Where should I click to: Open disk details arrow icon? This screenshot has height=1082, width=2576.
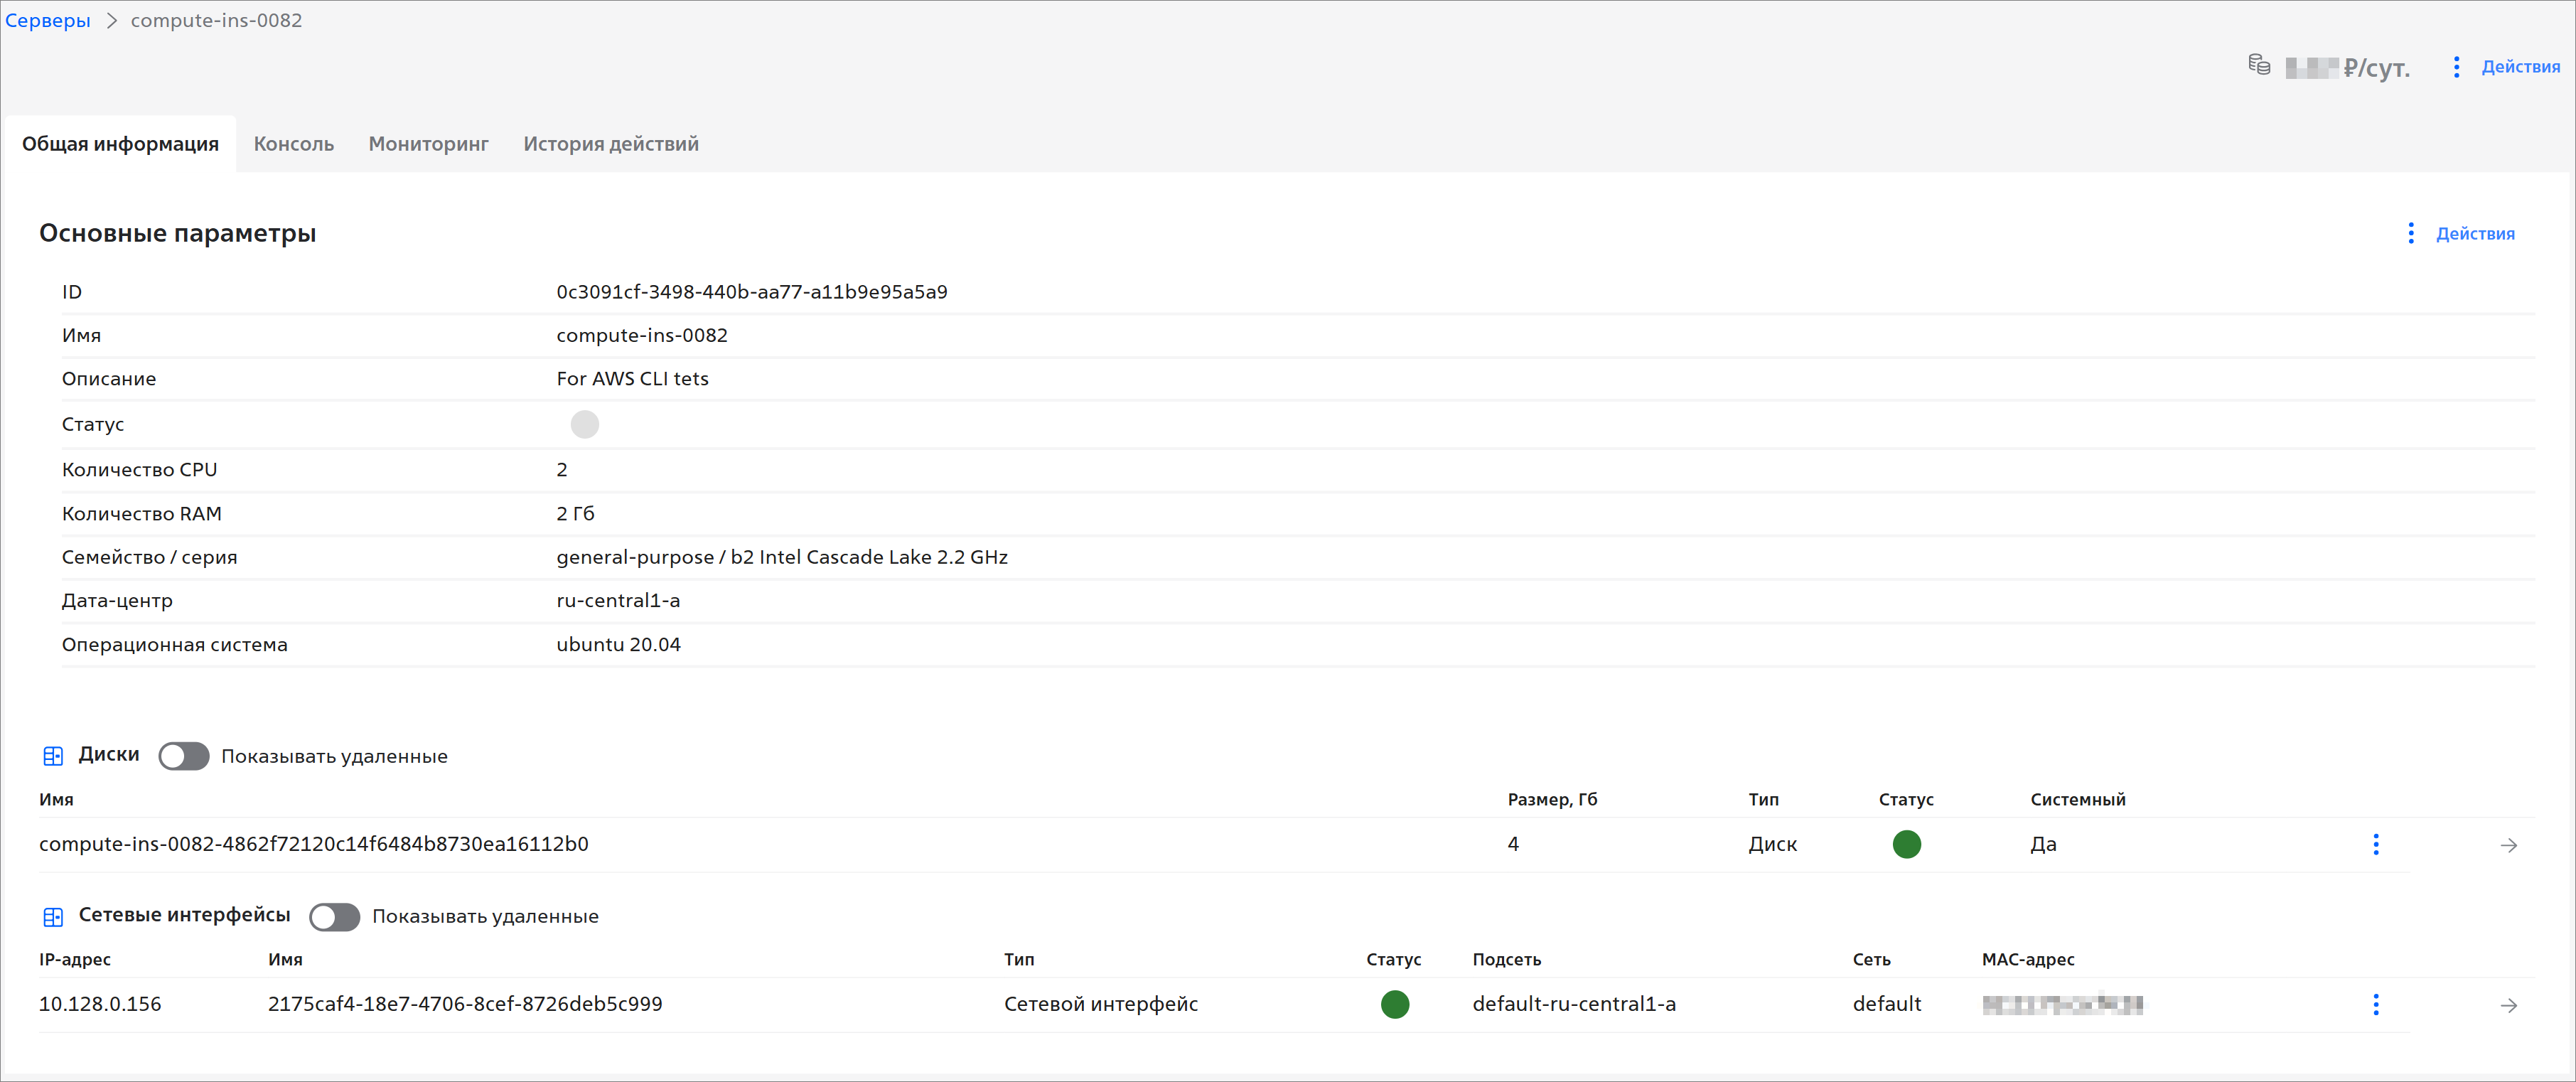coord(2508,846)
